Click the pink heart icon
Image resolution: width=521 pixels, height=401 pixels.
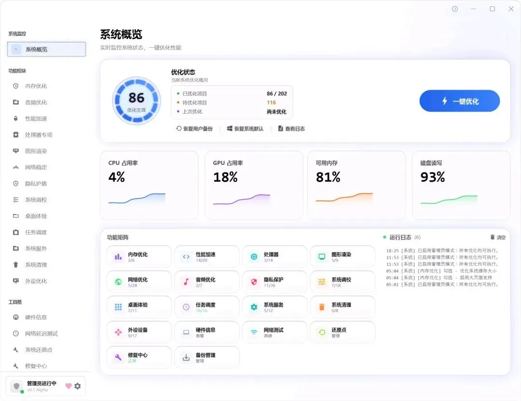pyautogui.click(x=69, y=386)
